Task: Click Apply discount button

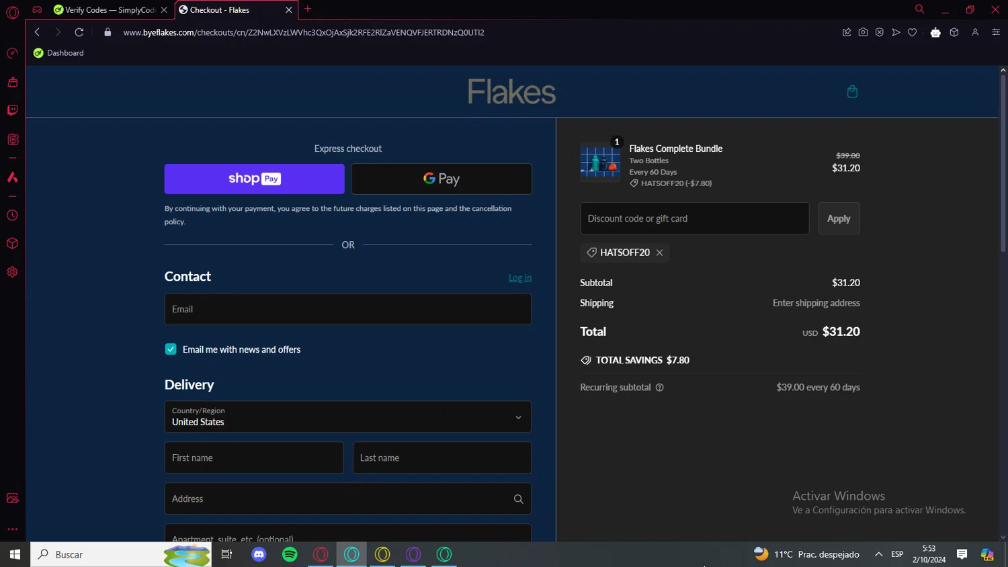Action: click(x=839, y=218)
